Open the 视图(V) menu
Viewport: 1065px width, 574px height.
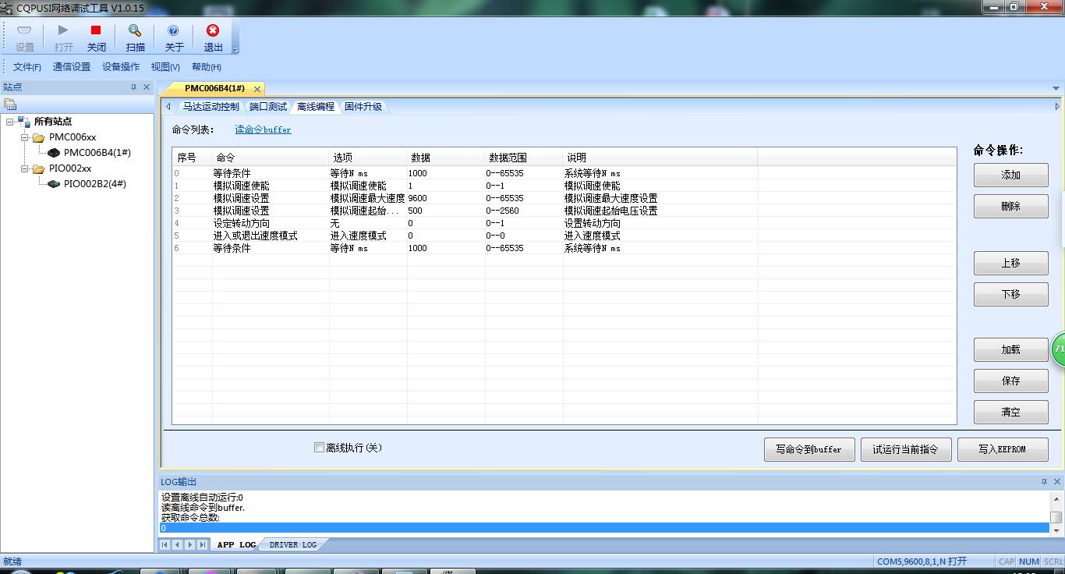tap(165, 67)
